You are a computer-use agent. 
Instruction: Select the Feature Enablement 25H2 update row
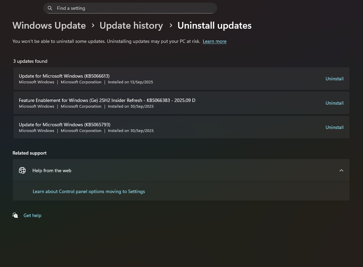tap(181, 103)
